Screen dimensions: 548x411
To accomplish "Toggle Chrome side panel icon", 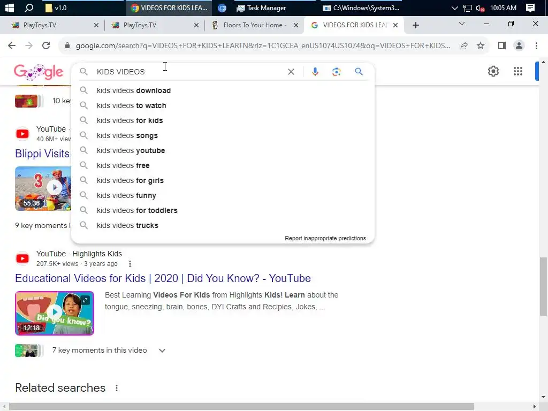I will click(502, 45).
